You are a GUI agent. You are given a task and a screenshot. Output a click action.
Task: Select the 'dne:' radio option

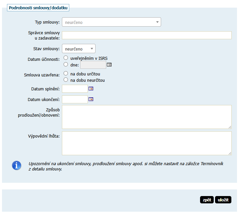[66, 64]
